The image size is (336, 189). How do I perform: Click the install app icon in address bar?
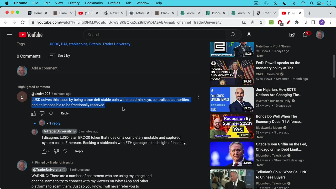point(244,22)
